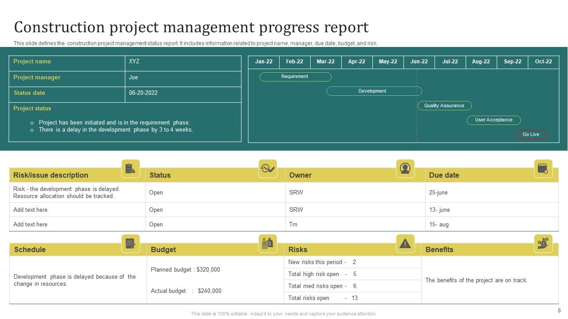Viewport: 568px width, 319px height.
Task: Click the Total high risk open row
Action: tap(352, 274)
